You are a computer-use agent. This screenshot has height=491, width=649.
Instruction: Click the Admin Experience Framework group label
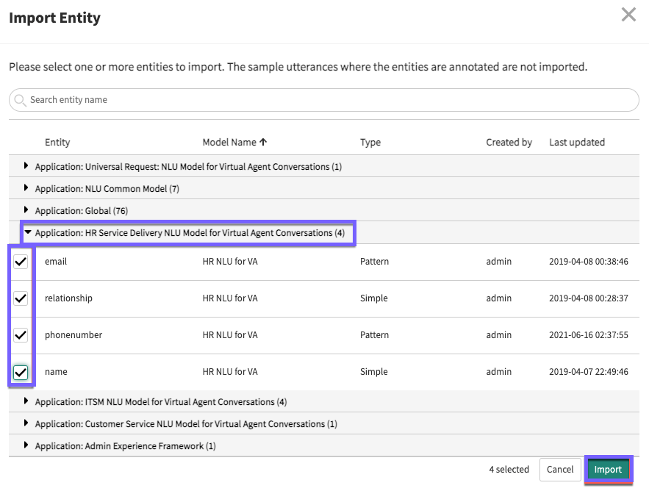(x=126, y=446)
